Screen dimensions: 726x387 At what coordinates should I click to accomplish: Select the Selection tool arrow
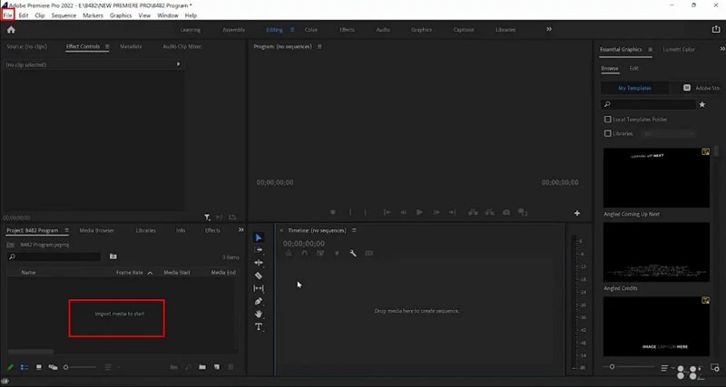click(x=259, y=237)
